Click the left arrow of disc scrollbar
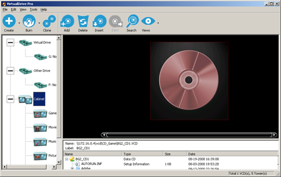The image size is (281, 177). pos(104,135)
